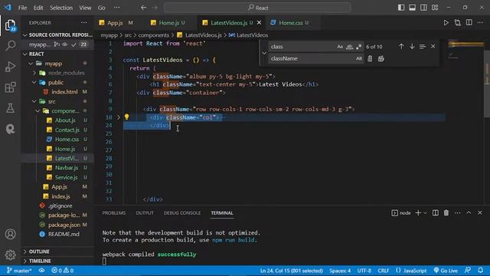The height and width of the screenshot is (276, 490).
Task: Open the Testing flask view
Action: pos(10,108)
